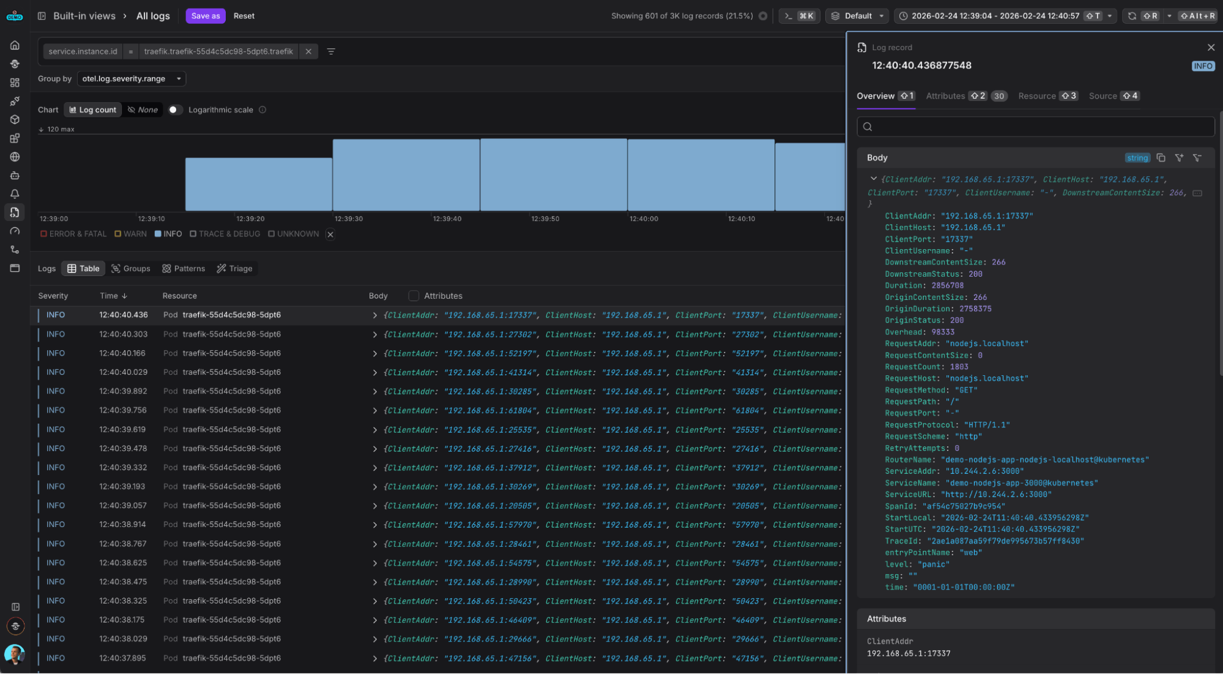Viewport: 1223px width, 674px height.
Task: Expand log row at 12:40:38.914
Action: pos(374,525)
